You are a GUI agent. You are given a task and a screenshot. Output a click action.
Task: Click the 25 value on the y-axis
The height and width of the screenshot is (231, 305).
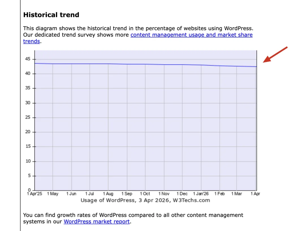(28, 117)
